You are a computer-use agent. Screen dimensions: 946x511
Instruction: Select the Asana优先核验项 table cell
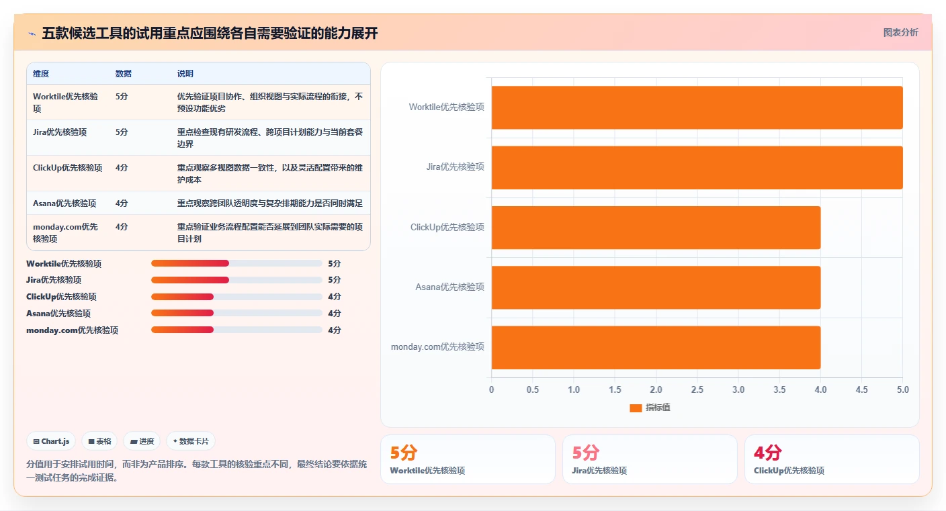pos(67,203)
